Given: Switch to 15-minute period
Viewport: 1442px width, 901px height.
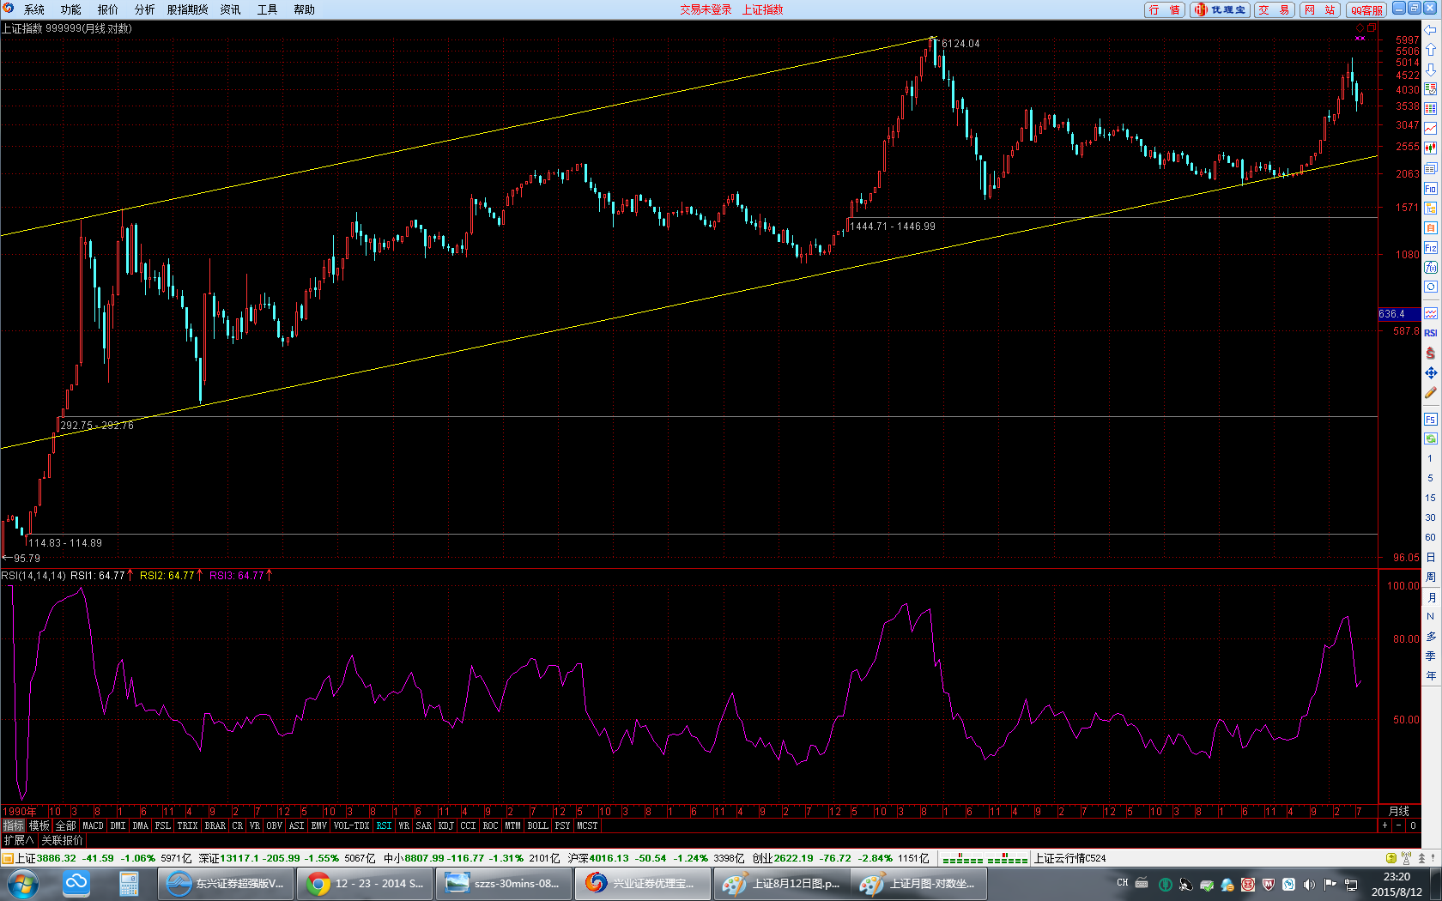Looking at the screenshot, I should (x=1430, y=499).
